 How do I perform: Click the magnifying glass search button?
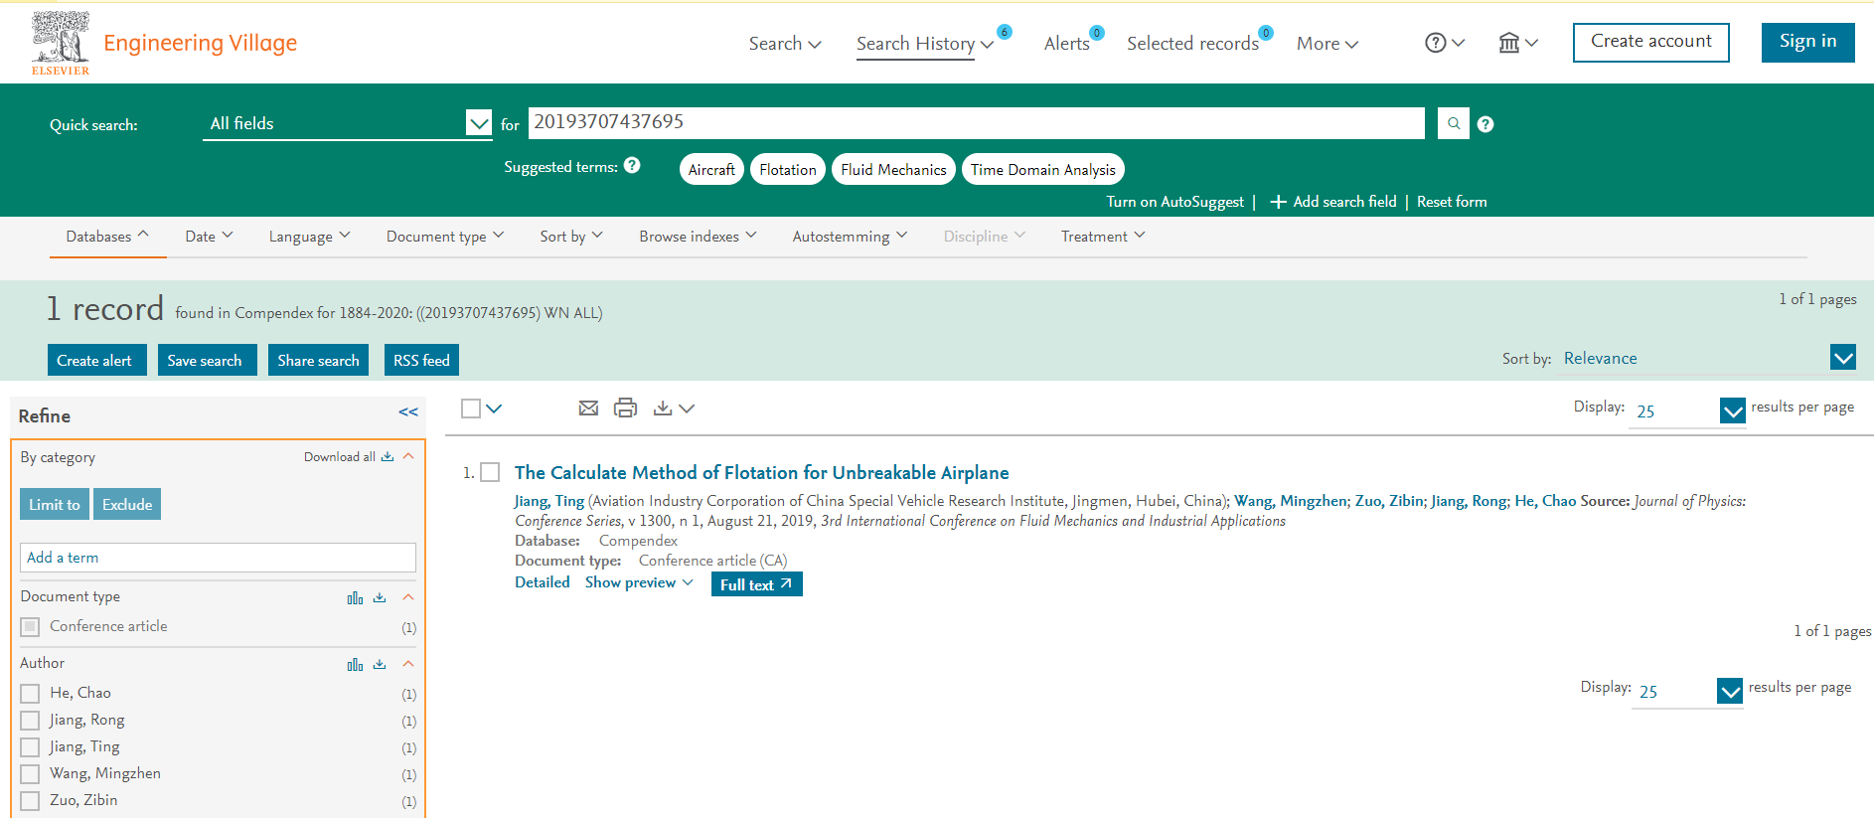(x=1453, y=124)
